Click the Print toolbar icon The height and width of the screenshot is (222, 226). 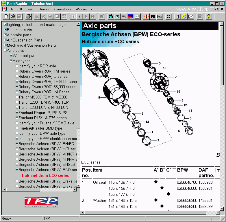pyautogui.click(x=28, y=17)
